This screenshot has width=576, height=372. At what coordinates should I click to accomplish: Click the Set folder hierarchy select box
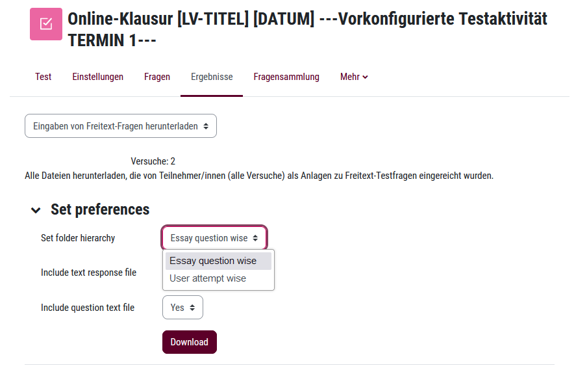click(214, 237)
